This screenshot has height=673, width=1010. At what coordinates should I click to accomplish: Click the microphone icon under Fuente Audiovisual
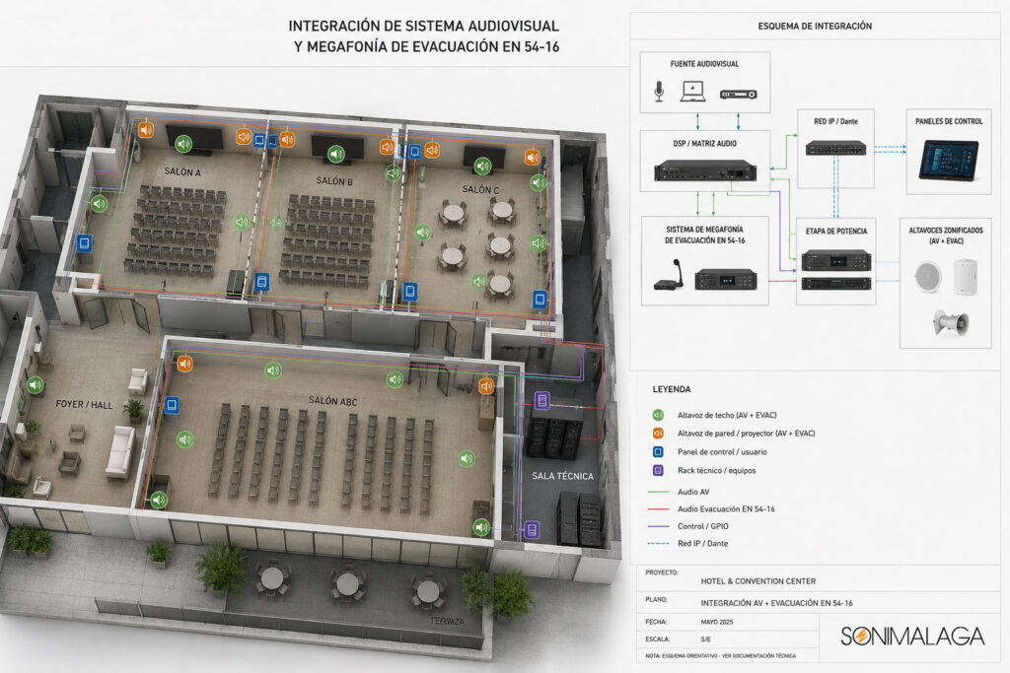coord(658,92)
